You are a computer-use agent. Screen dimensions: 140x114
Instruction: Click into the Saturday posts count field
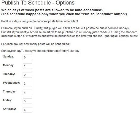(27, 110)
